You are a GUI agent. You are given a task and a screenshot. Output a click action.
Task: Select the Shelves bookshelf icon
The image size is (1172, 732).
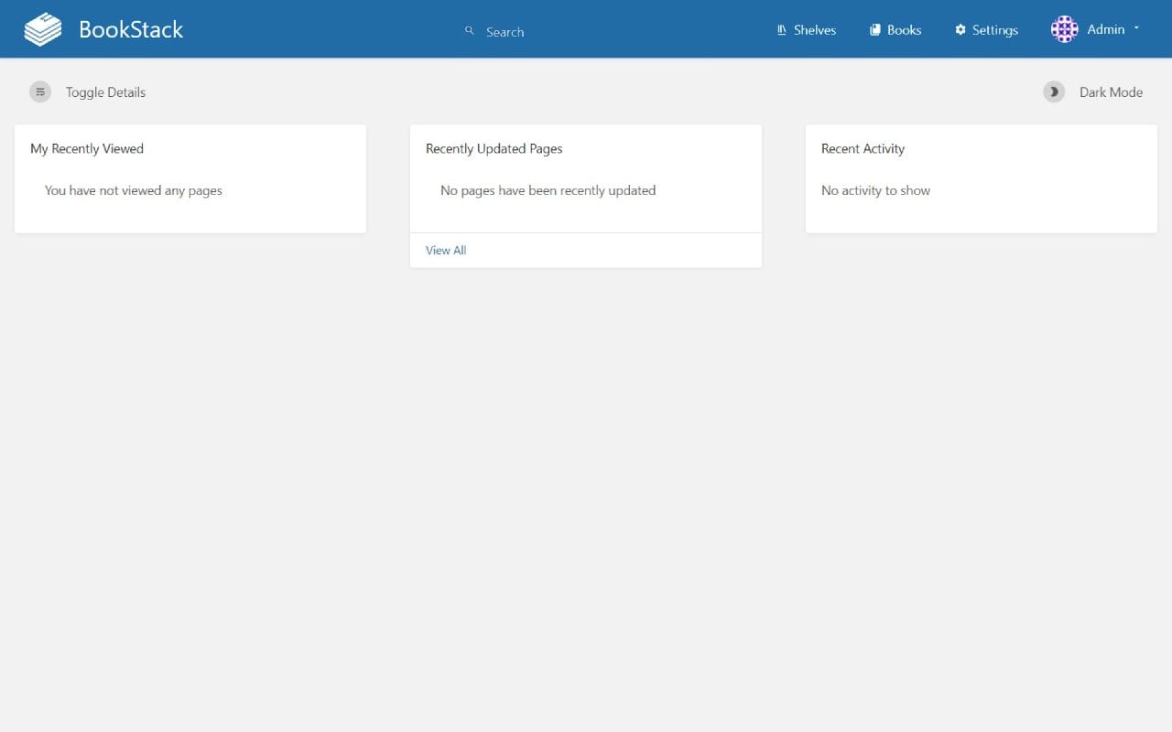coord(780,29)
